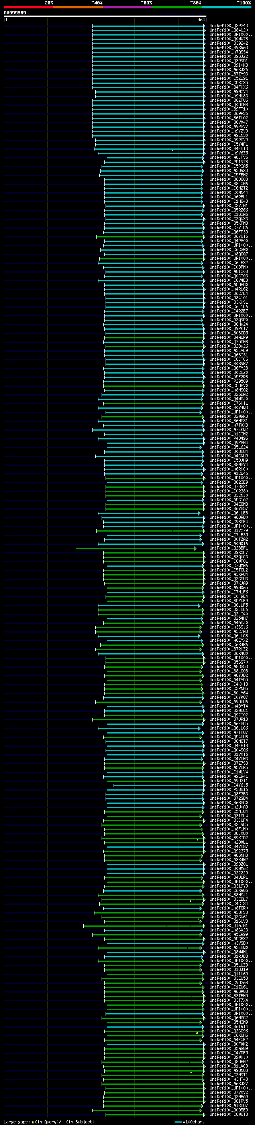This screenshot has height=1125, width=255.
Task: Select the UniRef100_C8WFQ1 label
Action: [229, 561]
